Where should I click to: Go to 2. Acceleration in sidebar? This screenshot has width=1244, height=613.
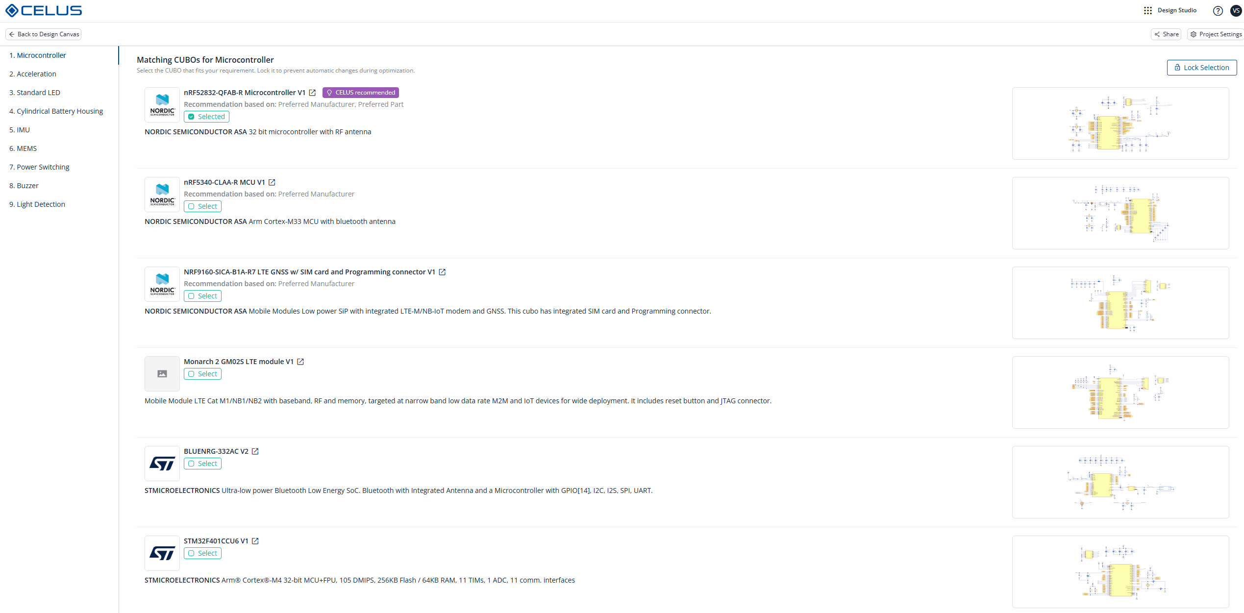[x=59, y=74]
